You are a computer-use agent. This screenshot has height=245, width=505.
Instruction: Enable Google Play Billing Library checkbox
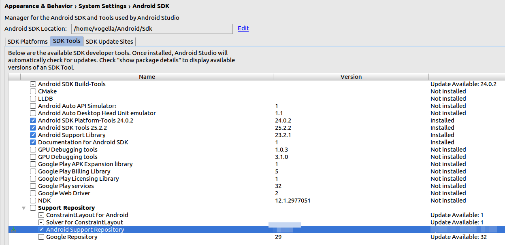(33, 171)
